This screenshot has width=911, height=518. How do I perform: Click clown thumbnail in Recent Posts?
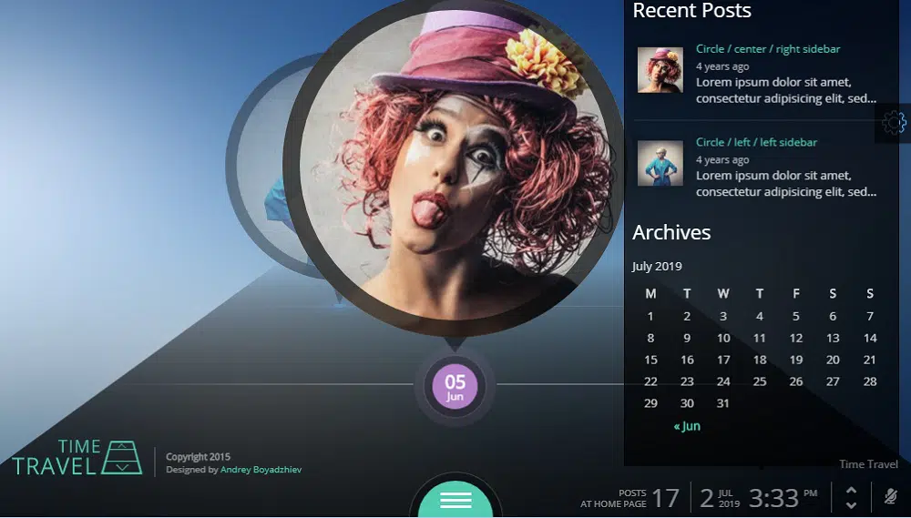pyautogui.click(x=660, y=70)
